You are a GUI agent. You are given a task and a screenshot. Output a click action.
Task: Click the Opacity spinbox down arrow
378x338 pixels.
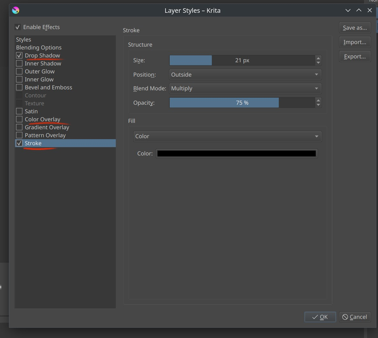tap(318, 105)
